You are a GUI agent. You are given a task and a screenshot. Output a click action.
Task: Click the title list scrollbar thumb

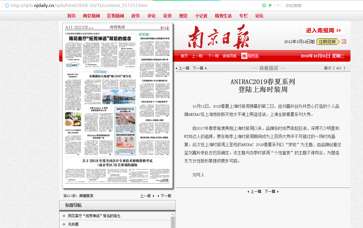[173, 222]
